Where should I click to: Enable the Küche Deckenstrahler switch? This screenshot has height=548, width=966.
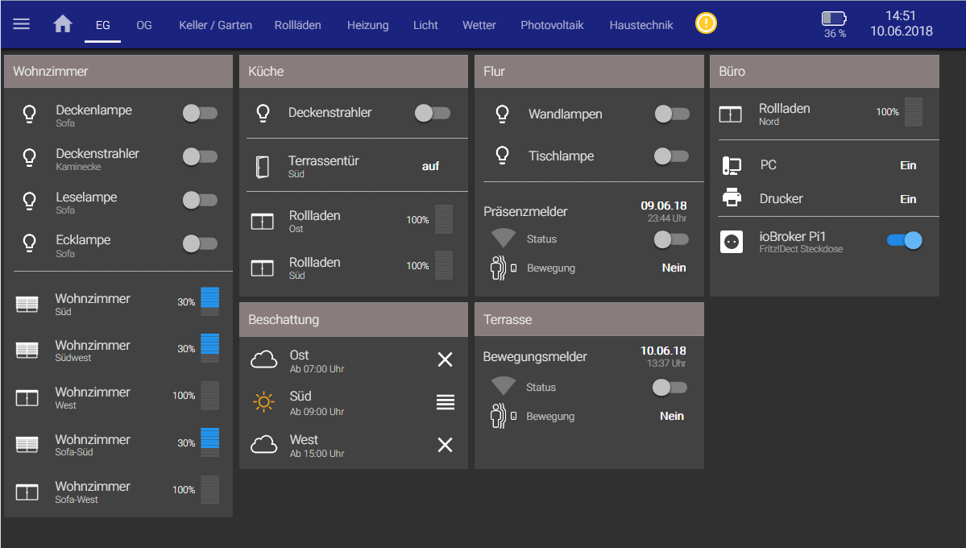433,113
